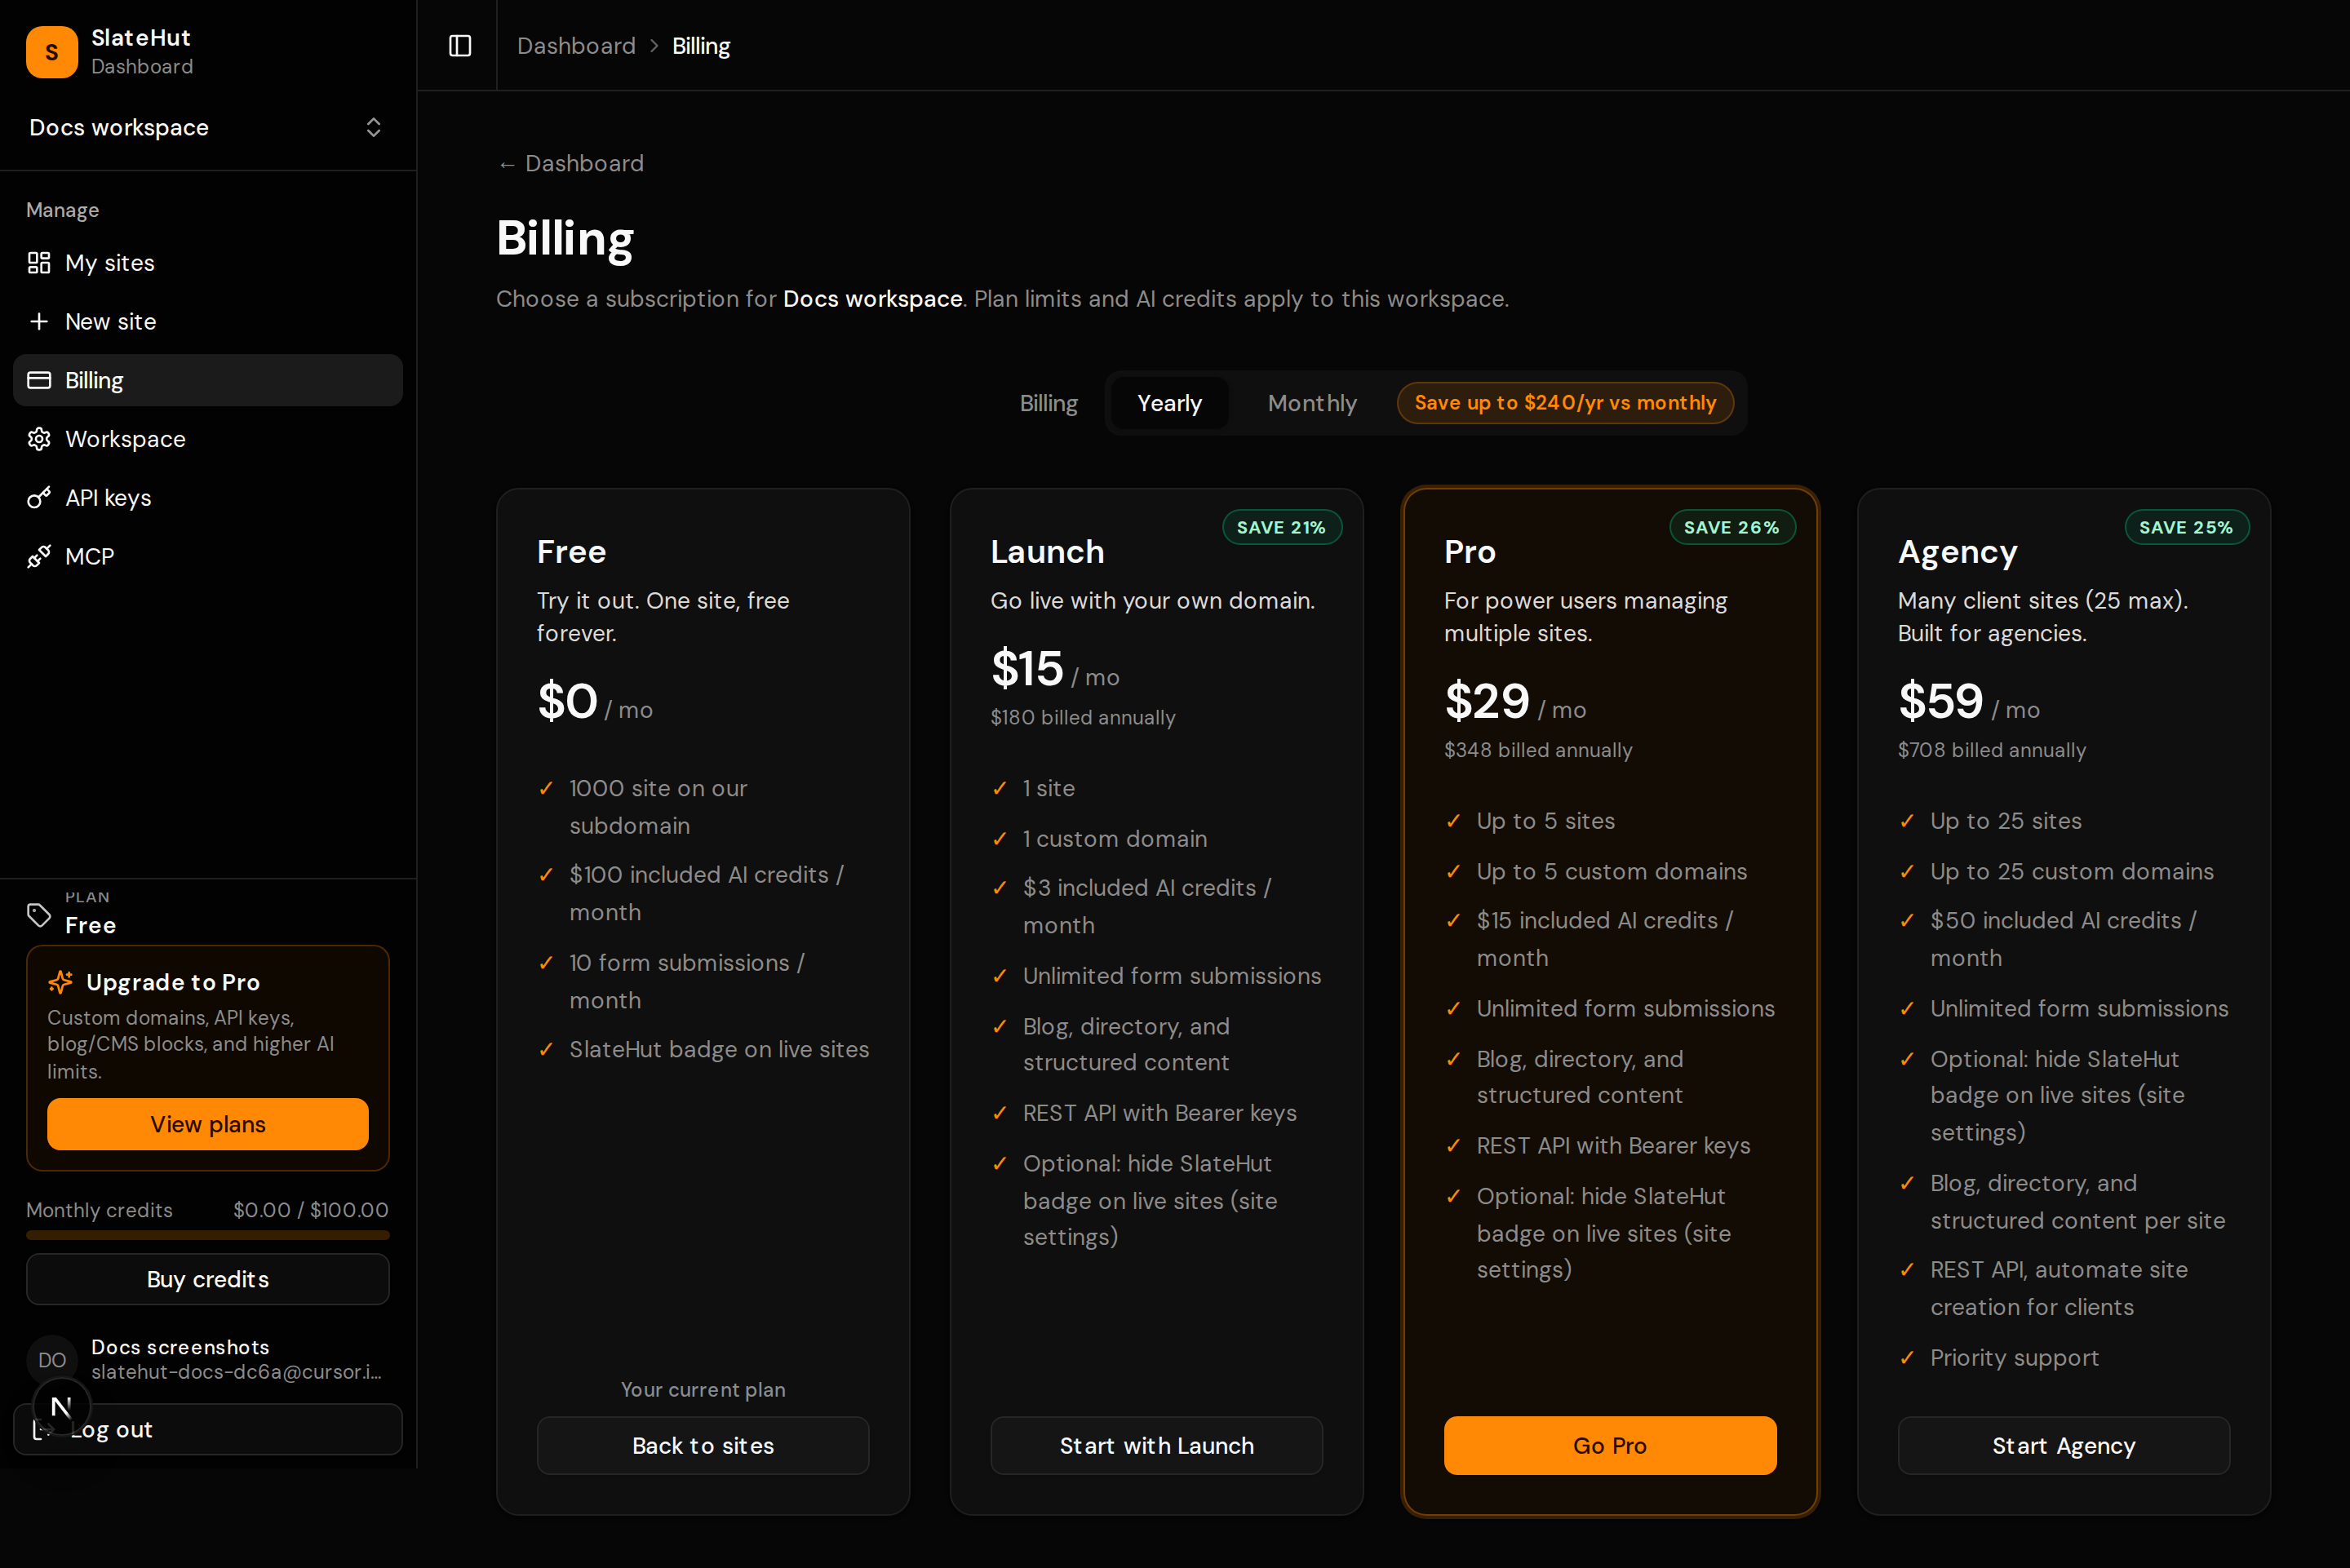Click the Billing breadcrumb item
Image resolution: width=2350 pixels, height=1568 pixels.
click(701, 46)
